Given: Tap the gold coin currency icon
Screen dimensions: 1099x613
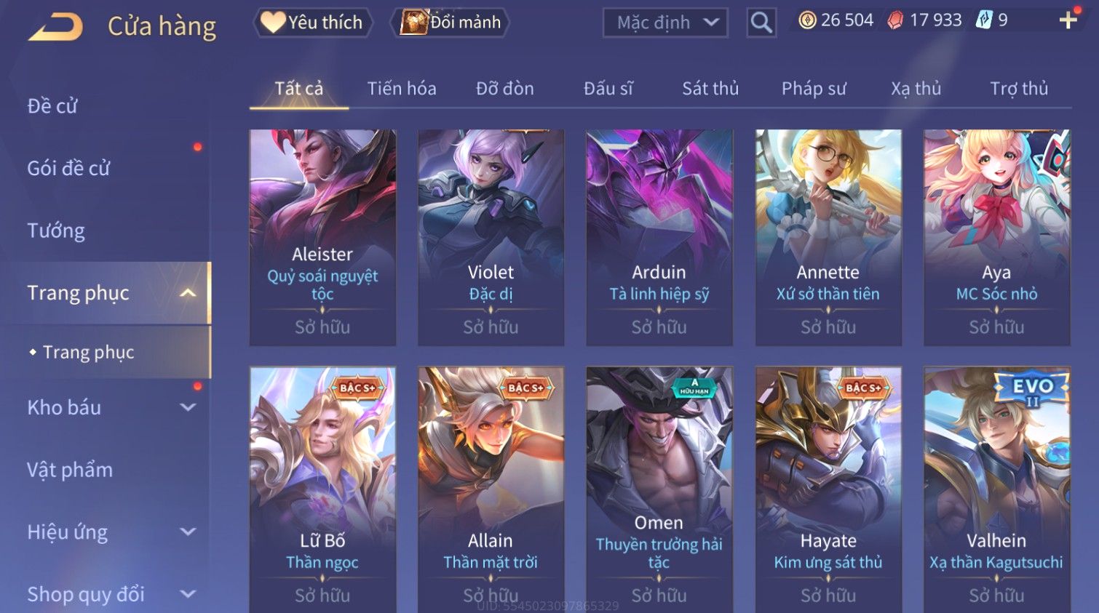Looking at the screenshot, I should coord(807,20).
